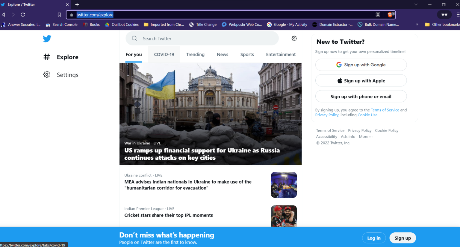
Task: Switch to the News tab
Action: (223, 54)
